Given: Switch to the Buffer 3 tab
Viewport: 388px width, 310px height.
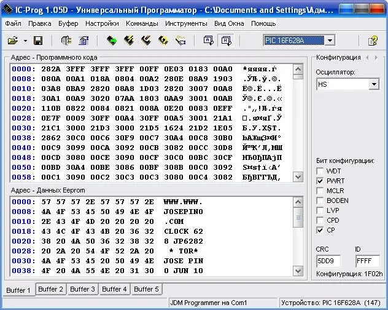Looking at the screenshot, I should coord(82,289).
